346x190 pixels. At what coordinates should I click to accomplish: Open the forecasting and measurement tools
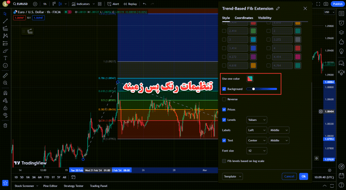(x=5, y=43)
